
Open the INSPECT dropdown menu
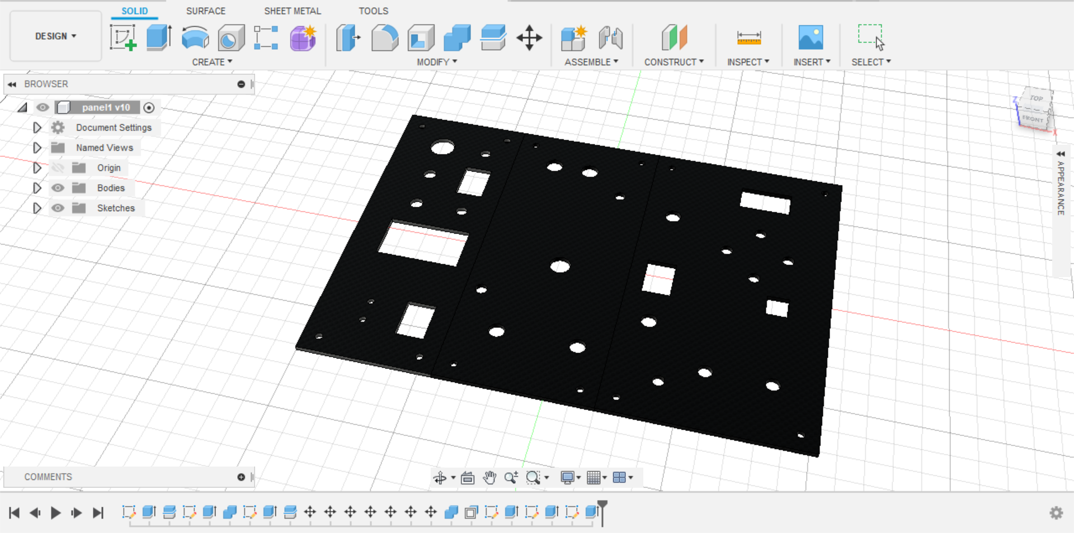[x=748, y=62]
